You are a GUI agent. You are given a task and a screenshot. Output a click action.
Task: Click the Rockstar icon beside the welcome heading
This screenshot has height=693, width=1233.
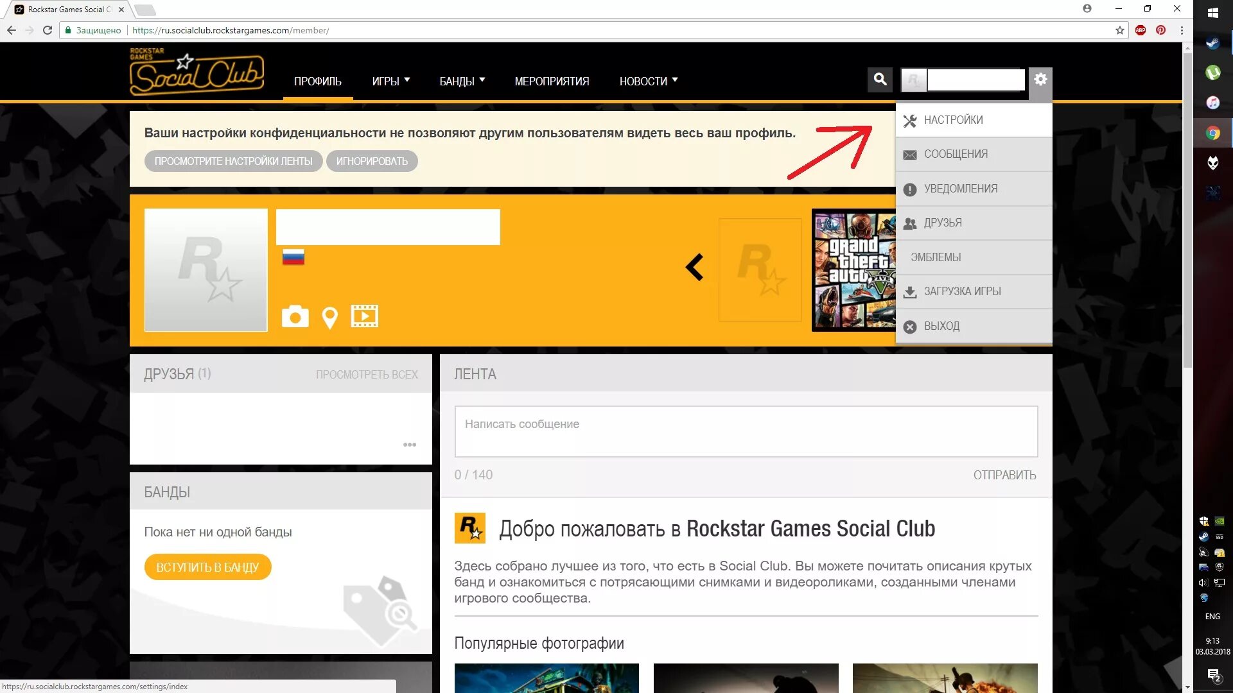469,528
